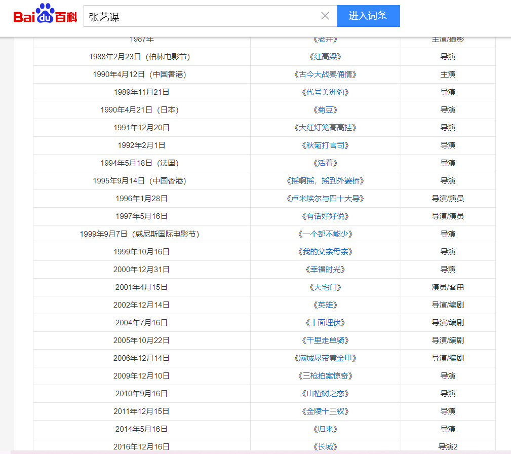Image resolution: width=511 pixels, height=454 pixels.
Task: Select the date cell 1992年2月1日
Action: click(x=141, y=145)
